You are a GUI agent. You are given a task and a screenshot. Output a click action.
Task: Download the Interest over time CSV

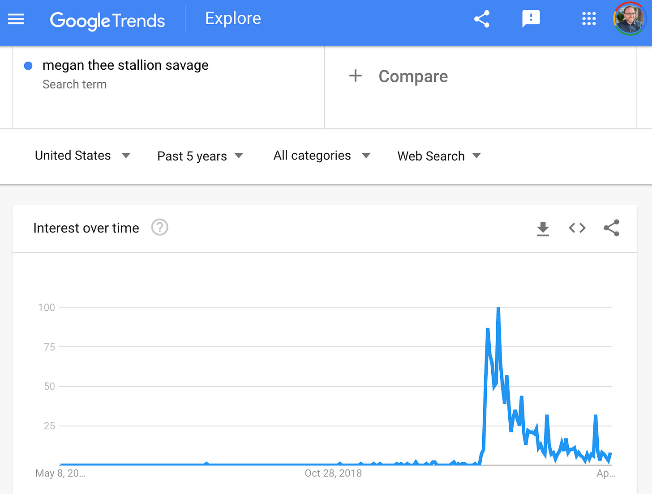[x=543, y=228]
